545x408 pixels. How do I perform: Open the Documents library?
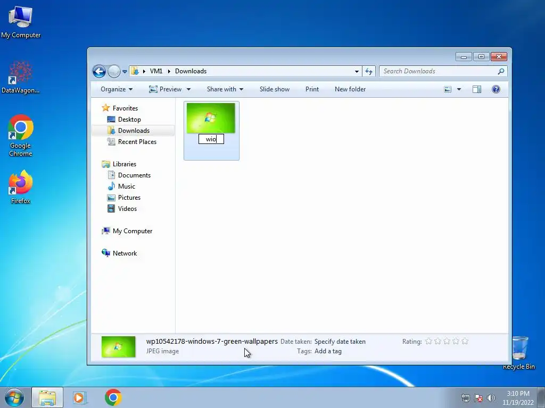(x=134, y=175)
